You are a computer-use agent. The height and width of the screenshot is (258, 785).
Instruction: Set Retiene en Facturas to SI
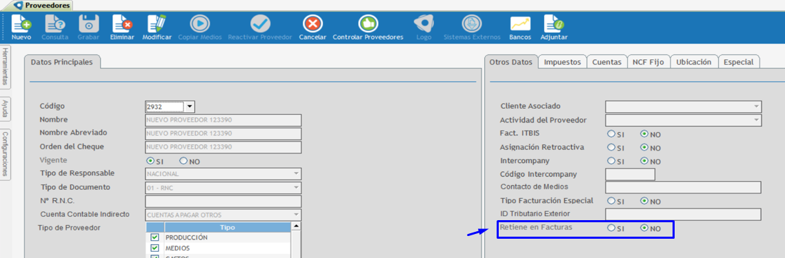click(x=610, y=228)
